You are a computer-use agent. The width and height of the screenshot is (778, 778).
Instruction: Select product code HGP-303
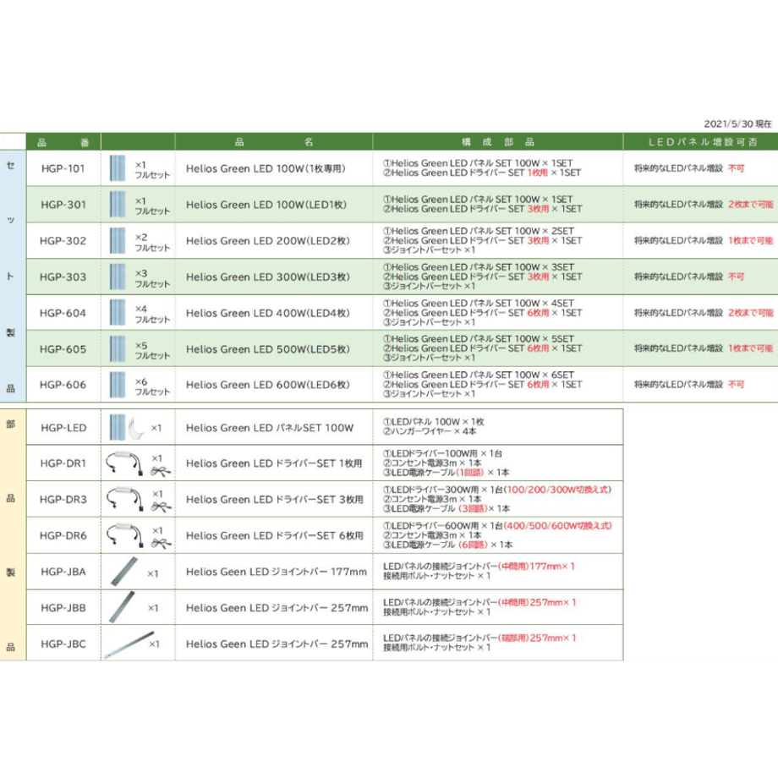[63, 277]
